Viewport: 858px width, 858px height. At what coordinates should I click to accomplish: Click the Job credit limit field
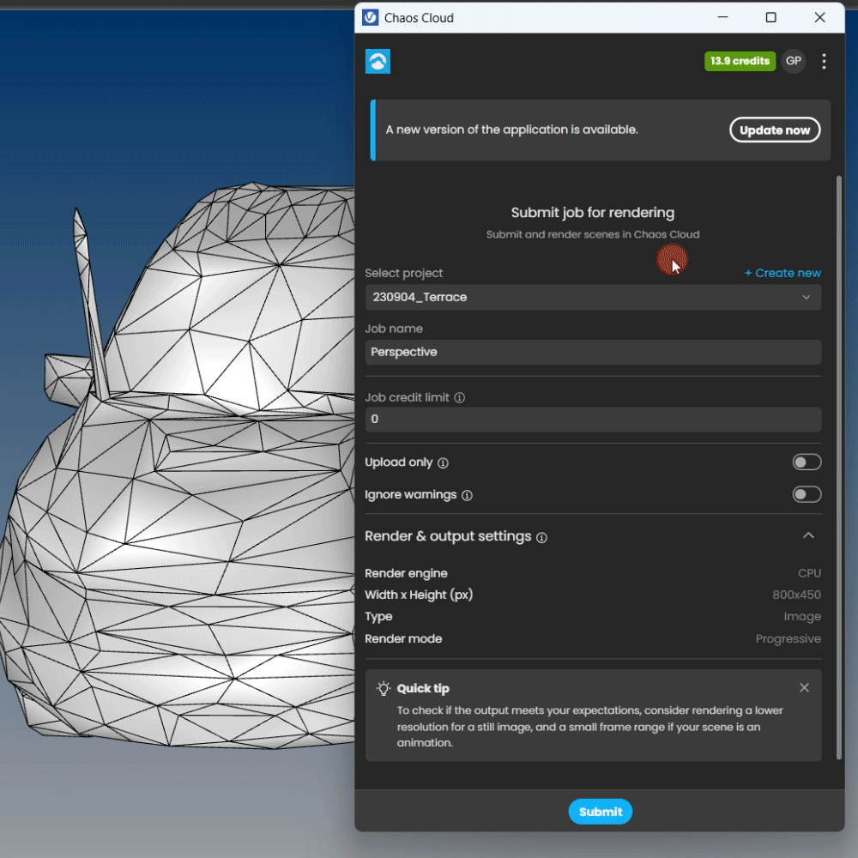[x=593, y=420]
